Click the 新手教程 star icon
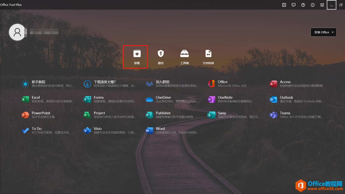This screenshot has width=345, height=194. tap(25, 84)
